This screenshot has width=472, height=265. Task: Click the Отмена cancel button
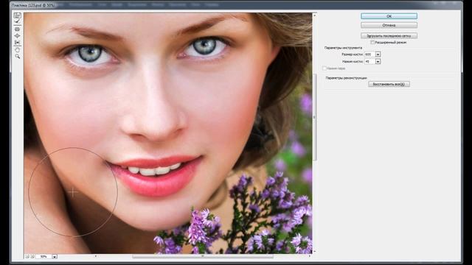pos(389,25)
